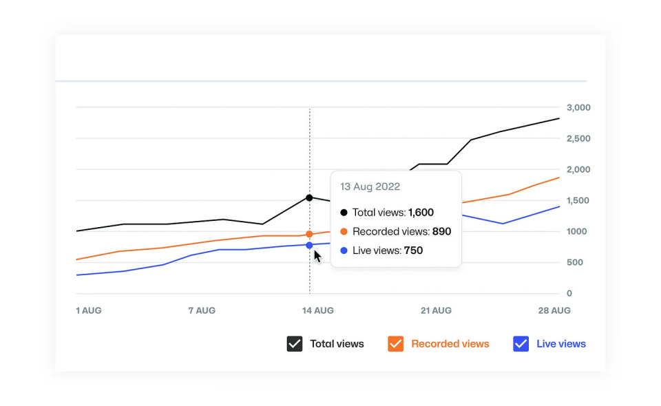
Task: Click the 14 AUG axis label
Action: pyautogui.click(x=318, y=311)
